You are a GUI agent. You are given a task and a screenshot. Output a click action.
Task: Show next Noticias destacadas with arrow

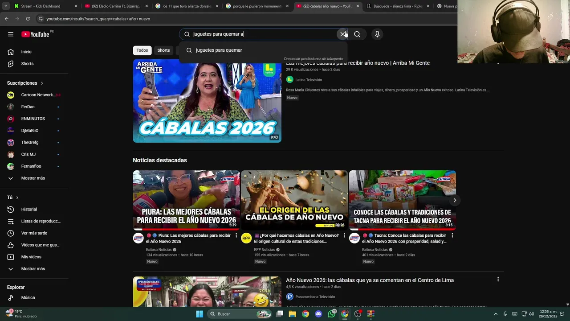click(x=455, y=200)
